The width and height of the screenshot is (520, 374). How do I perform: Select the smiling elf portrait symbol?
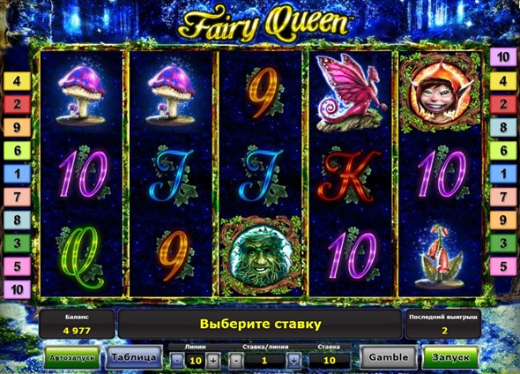pos(441,93)
